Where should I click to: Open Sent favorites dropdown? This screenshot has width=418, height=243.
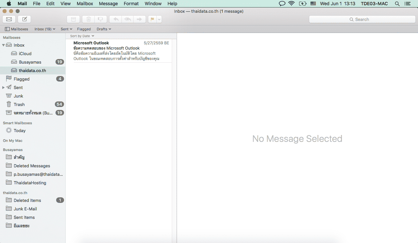point(66,29)
